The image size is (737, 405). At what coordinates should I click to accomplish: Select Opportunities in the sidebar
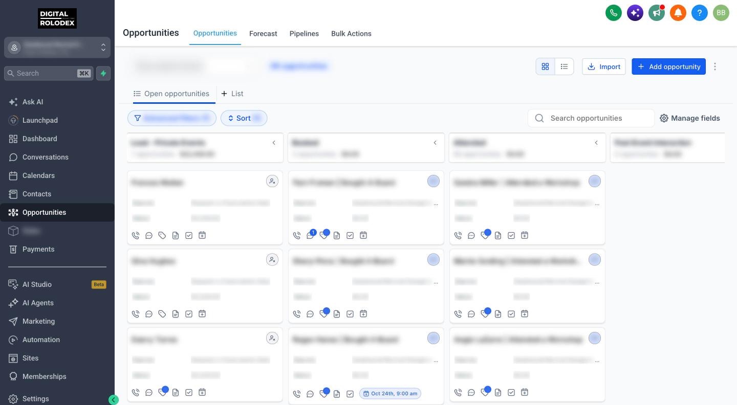(x=57, y=212)
